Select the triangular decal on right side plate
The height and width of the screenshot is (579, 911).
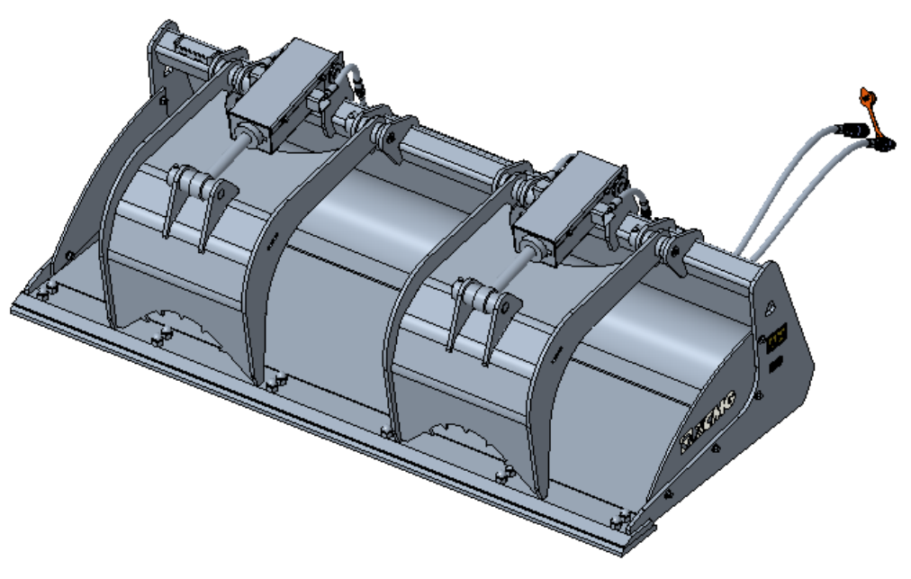[x=769, y=309]
